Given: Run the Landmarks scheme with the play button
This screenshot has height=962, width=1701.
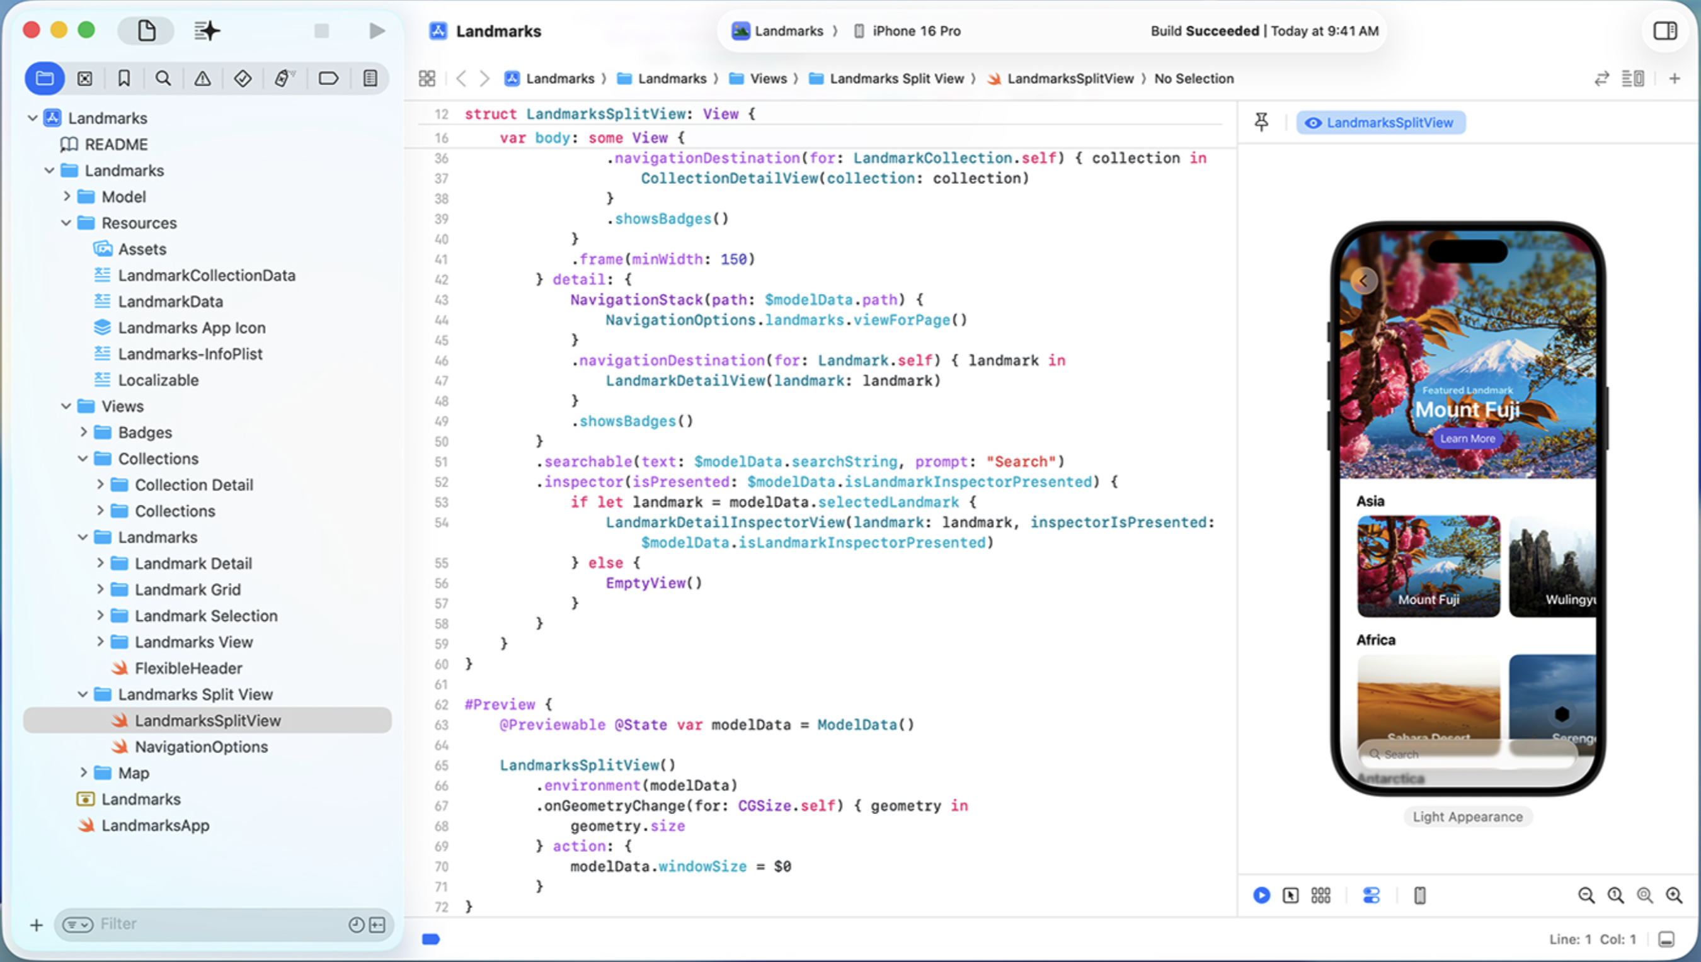Looking at the screenshot, I should [376, 30].
